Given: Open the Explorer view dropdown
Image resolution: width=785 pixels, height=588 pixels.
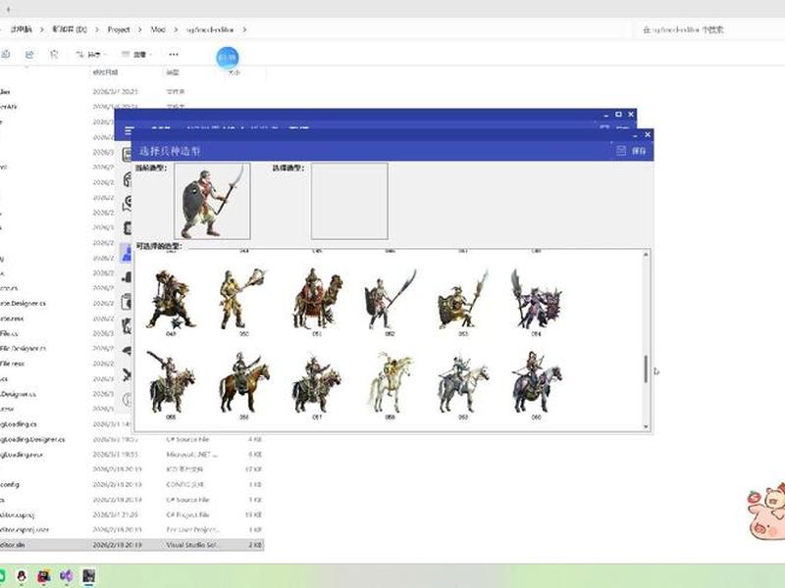Looking at the screenshot, I should [136, 55].
